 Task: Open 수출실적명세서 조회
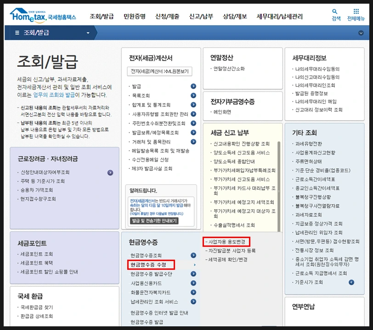[234, 225]
